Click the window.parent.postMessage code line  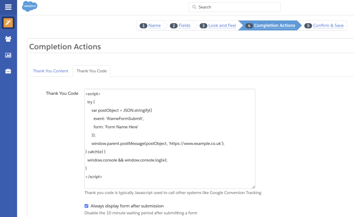(x=158, y=143)
